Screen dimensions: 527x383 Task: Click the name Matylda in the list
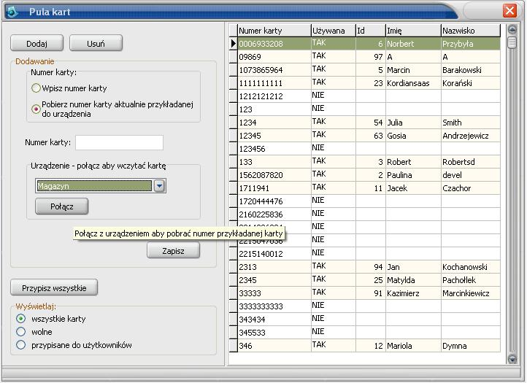401,280
